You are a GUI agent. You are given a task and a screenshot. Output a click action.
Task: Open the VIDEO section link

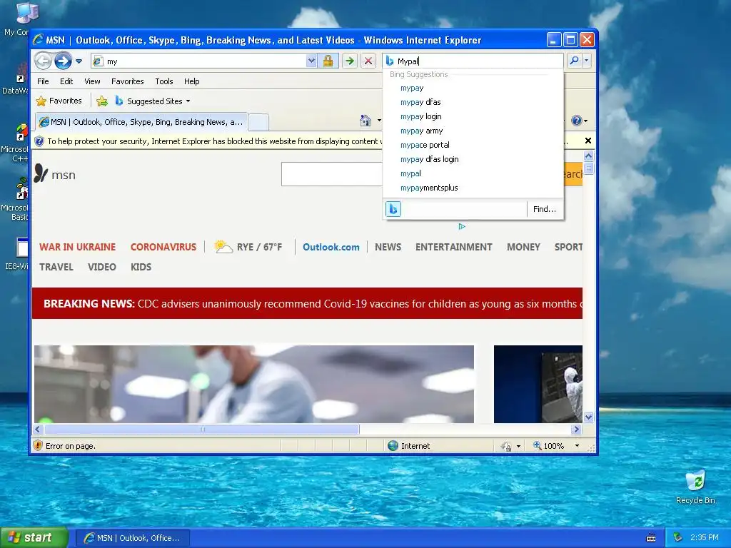click(101, 267)
